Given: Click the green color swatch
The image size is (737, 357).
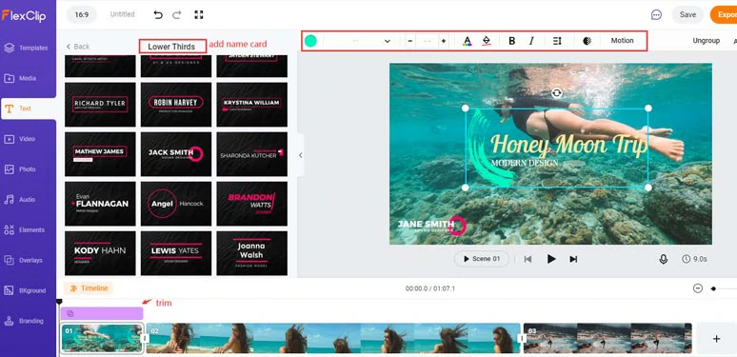Looking at the screenshot, I should pyautogui.click(x=310, y=41).
